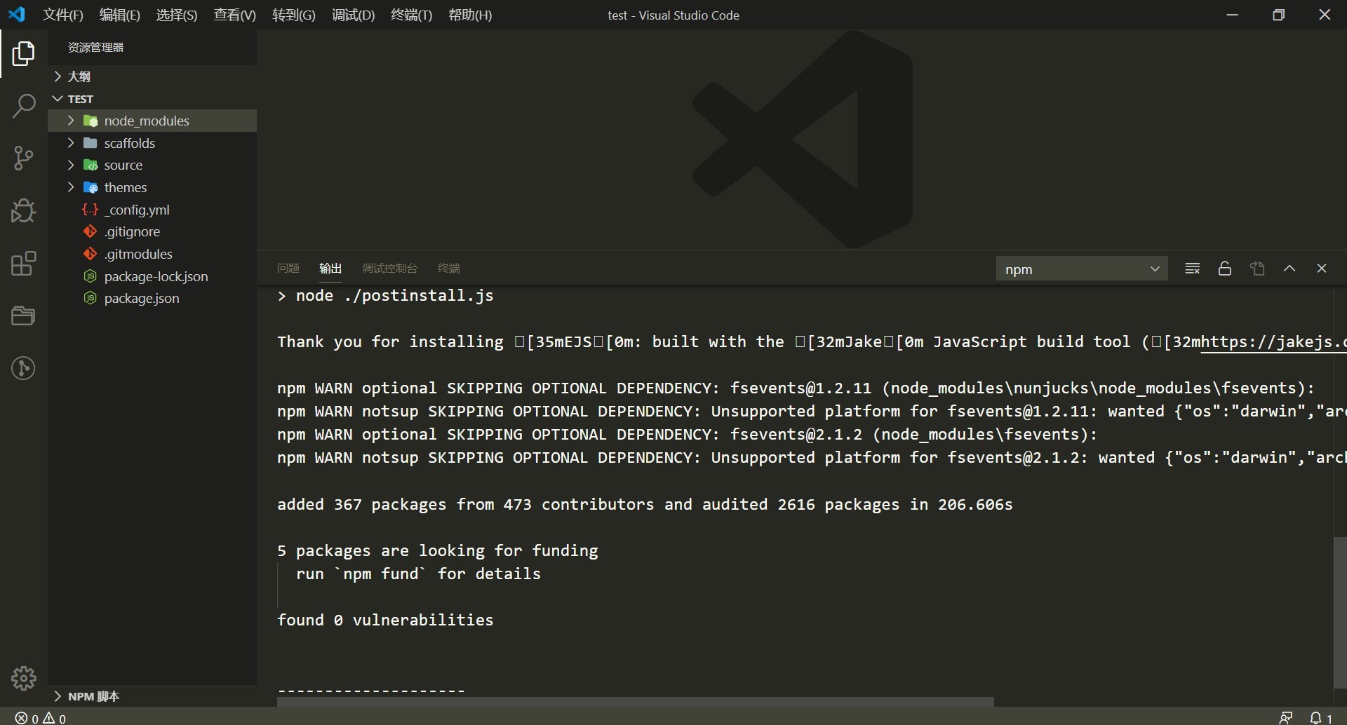Click the 资源管理器 sidebar title
Screen dimensions: 1347x725
click(95, 47)
